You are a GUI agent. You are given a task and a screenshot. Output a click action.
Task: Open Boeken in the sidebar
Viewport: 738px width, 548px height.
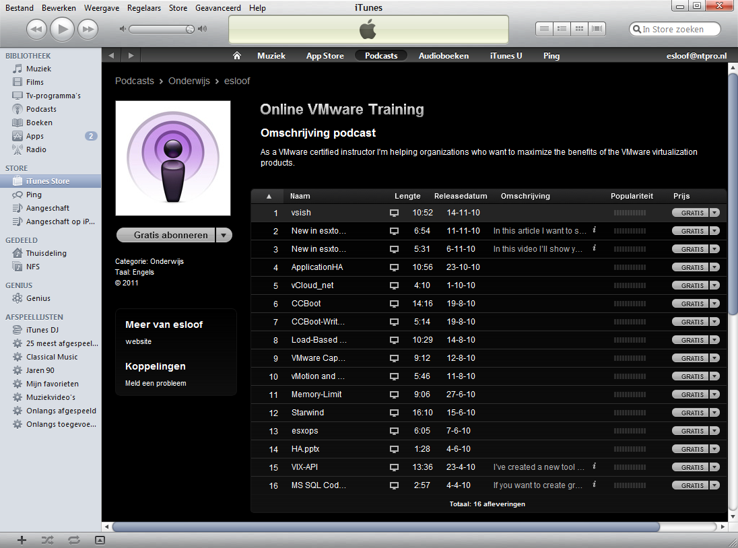click(39, 123)
